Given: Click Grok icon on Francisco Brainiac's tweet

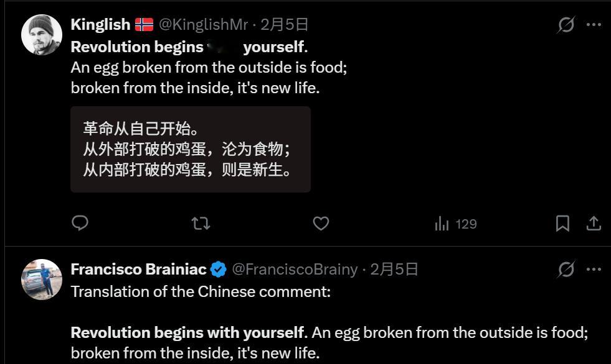Looking at the screenshot, I should click(x=566, y=269).
